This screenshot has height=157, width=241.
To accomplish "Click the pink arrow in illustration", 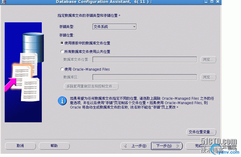I will 11,84.
